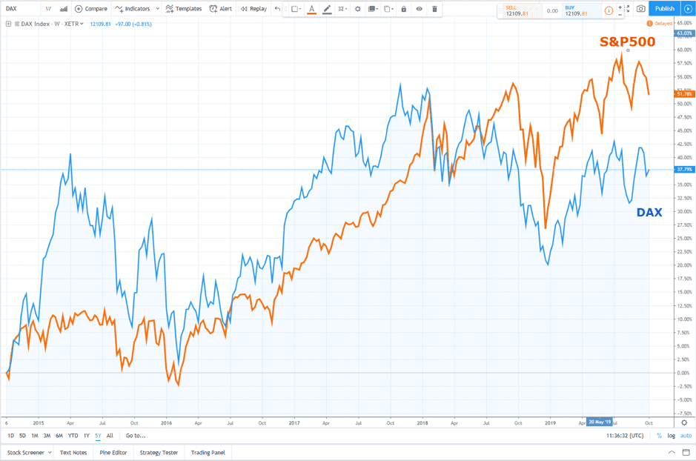This screenshot has height=461, width=696.
Task: Open chart settings gear at bottom right
Action: pyautogui.click(x=684, y=422)
